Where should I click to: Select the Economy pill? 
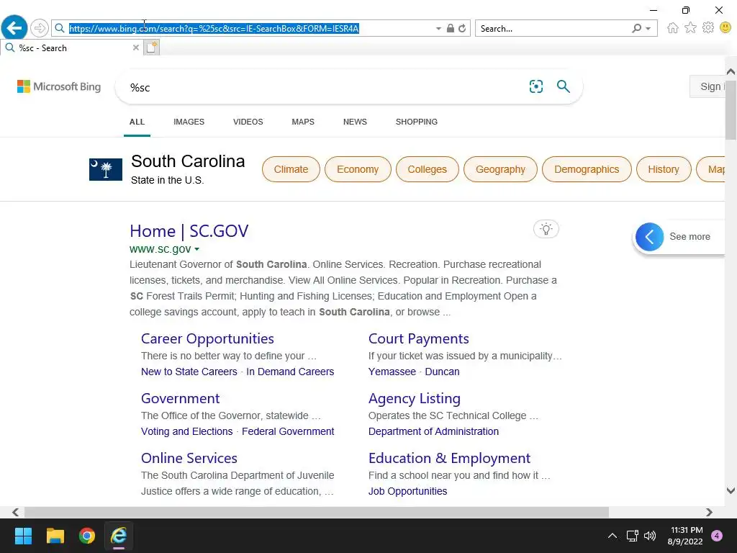tap(358, 169)
